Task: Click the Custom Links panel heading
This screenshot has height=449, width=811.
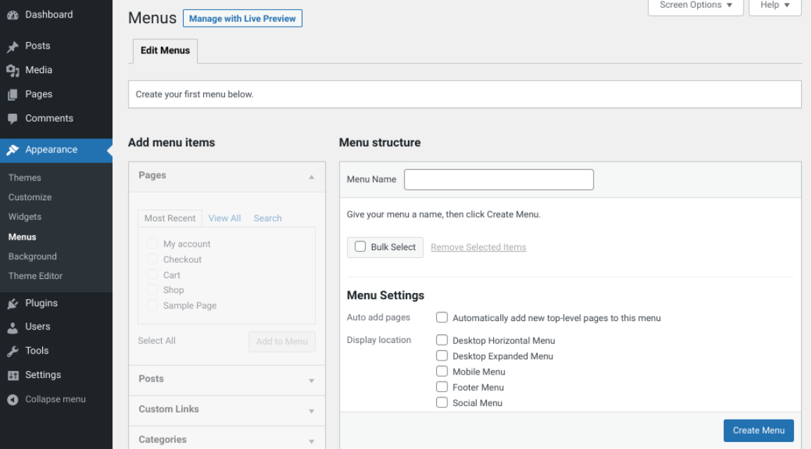Action: pos(169,409)
